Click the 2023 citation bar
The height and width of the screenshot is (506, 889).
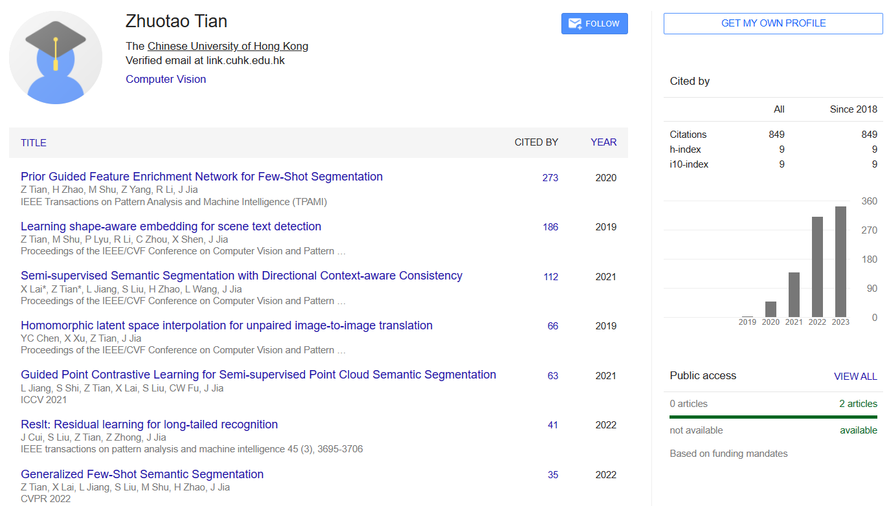[840, 259]
